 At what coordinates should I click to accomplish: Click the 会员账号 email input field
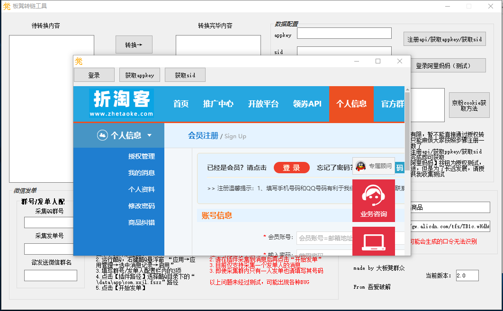click(324, 238)
